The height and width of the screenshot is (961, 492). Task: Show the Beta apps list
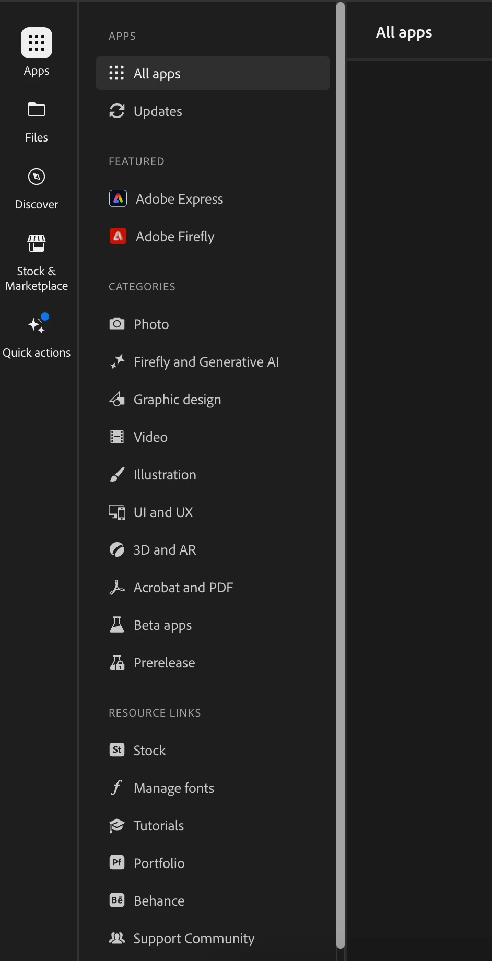tap(213, 625)
